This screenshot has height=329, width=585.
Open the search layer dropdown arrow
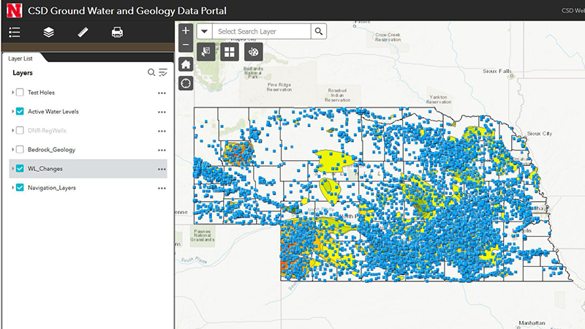[x=204, y=31]
